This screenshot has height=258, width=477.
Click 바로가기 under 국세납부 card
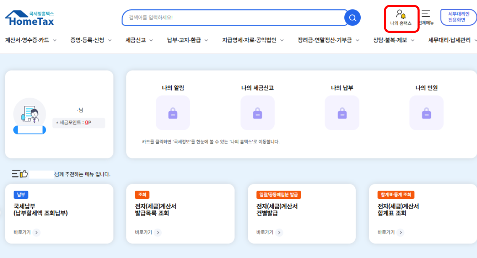(x=26, y=232)
